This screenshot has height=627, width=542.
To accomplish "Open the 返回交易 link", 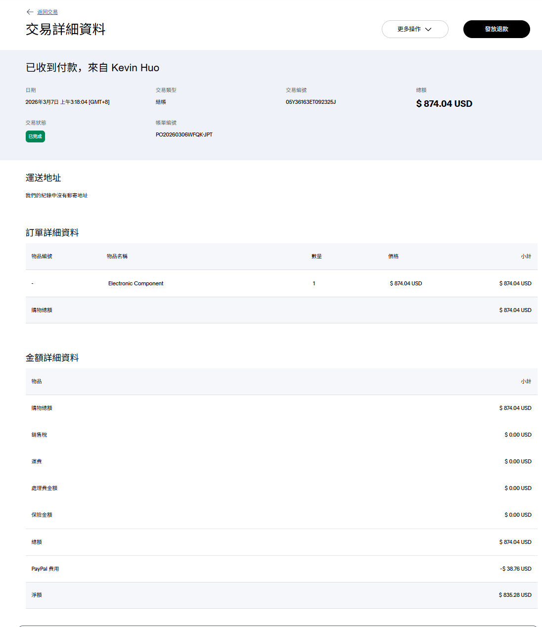I will 47,12.
